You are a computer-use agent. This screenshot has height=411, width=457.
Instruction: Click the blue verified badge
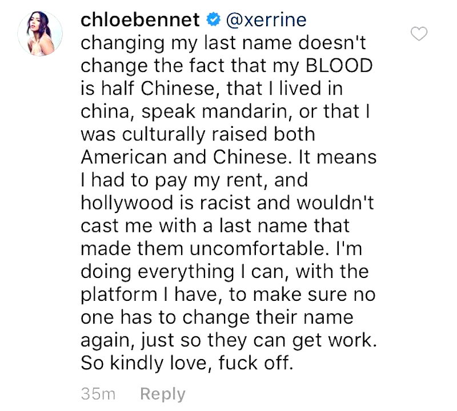pyautogui.click(x=213, y=20)
